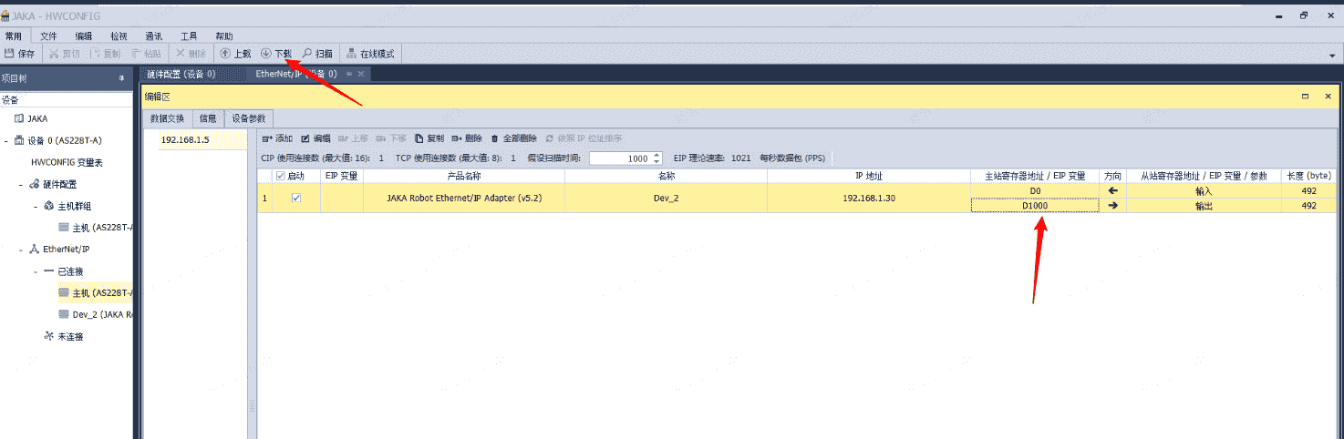The height and width of the screenshot is (439, 1344).
Task: Switch to the 数据交换 tab
Action: coord(168,118)
